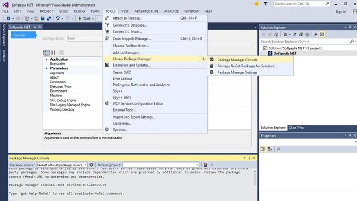The height and width of the screenshot is (201, 357).
Task: Click the Save All toolbar icon
Action: (49, 18)
